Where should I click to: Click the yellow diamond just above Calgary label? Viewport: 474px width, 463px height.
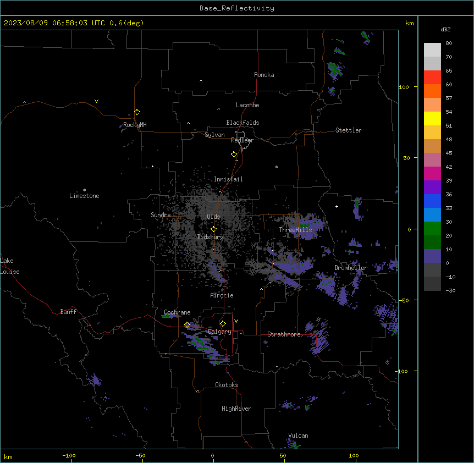coord(223,324)
